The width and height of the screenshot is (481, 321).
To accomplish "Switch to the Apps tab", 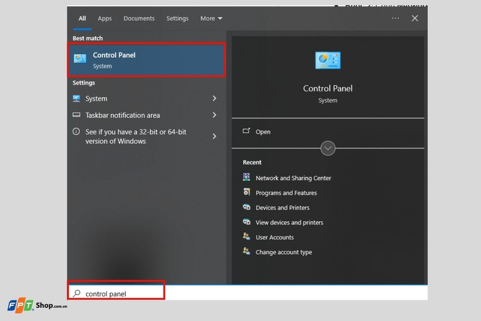I will 105,19.
